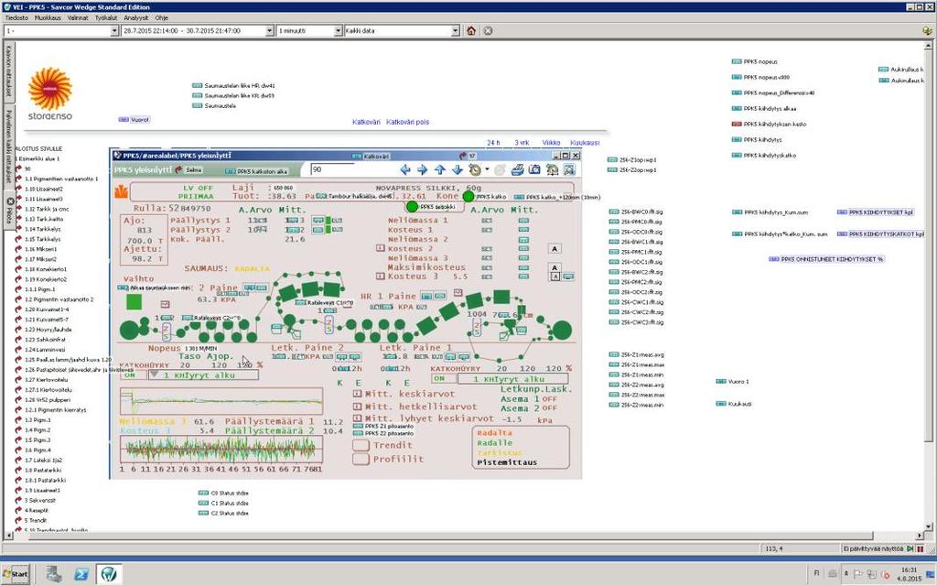Toggle the checkbox beside Kosteus 3
The height and width of the screenshot is (586, 937).
(380, 277)
